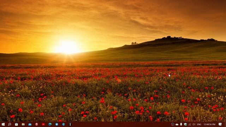Open the black-white taskbar app icon
This screenshot has height=127, width=226.
pyautogui.click(x=70, y=124)
